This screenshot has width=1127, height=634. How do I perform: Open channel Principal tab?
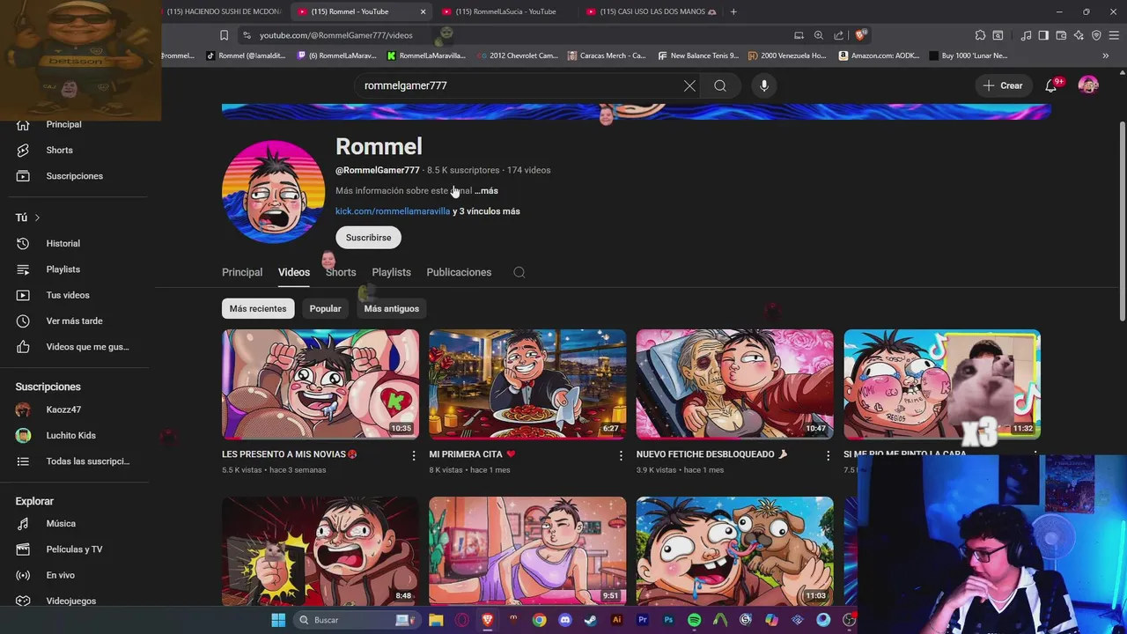[x=242, y=272]
